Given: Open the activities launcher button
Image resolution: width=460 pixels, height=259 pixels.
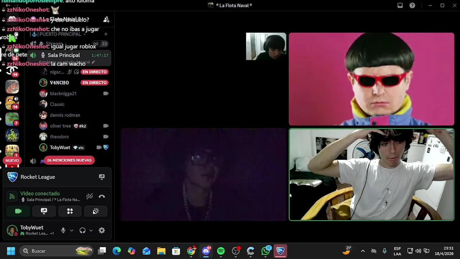Looking at the screenshot, I should coord(70,211).
